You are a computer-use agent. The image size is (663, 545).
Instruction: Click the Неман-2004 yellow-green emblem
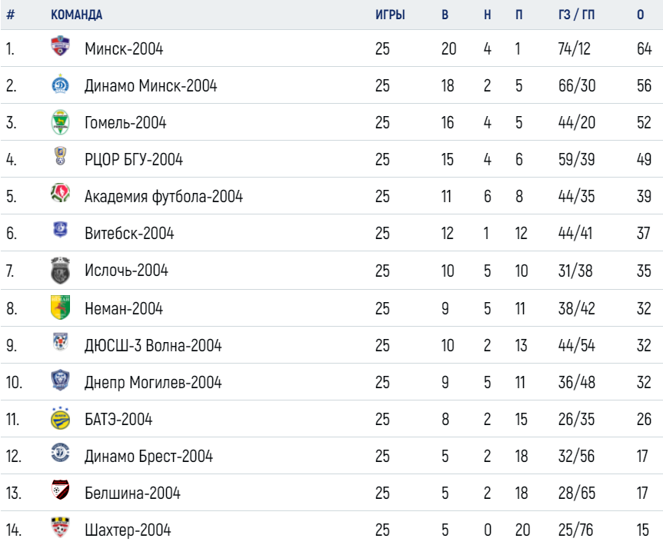tap(60, 307)
